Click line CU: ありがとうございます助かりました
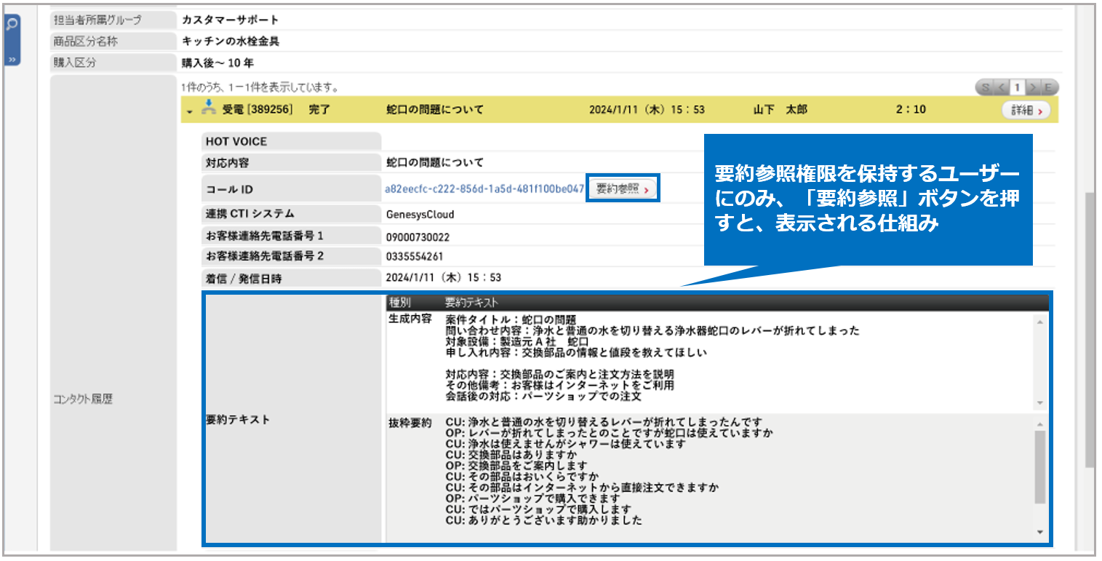This screenshot has width=1102, height=561. 544,520
